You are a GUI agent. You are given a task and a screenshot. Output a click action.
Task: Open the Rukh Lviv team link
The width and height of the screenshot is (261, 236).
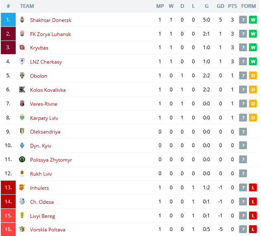41,174
